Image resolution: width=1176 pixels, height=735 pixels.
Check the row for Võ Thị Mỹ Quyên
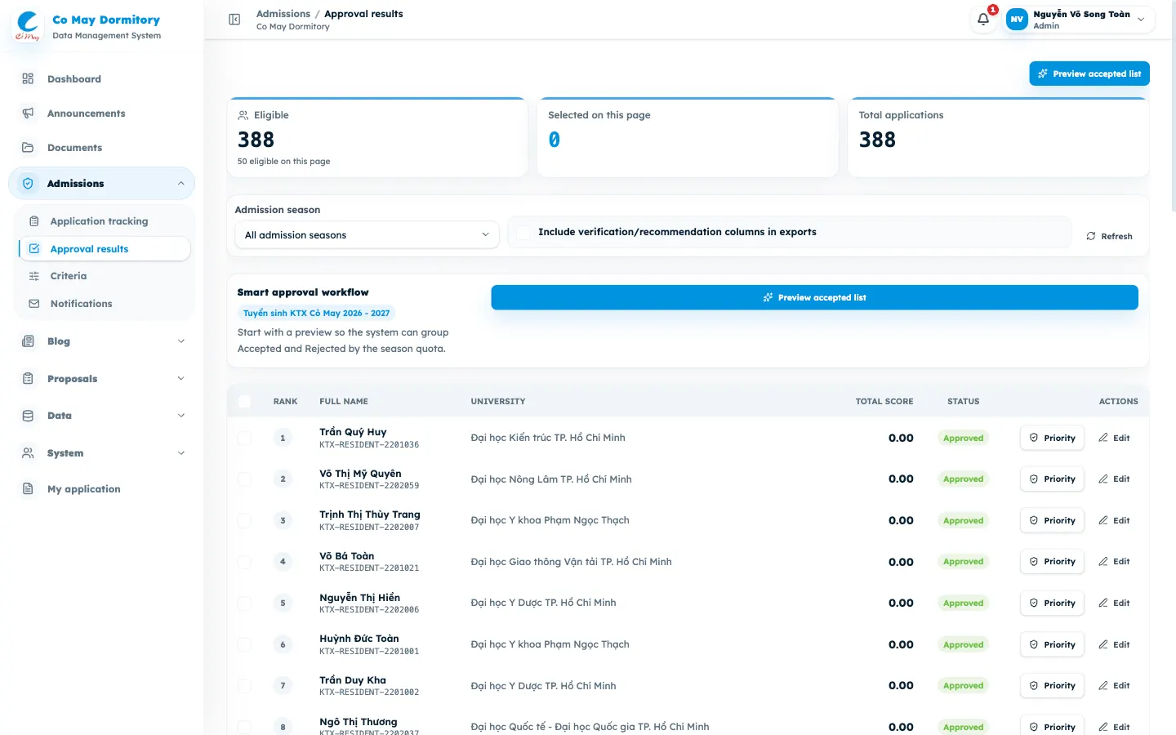[x=244, y=479]
